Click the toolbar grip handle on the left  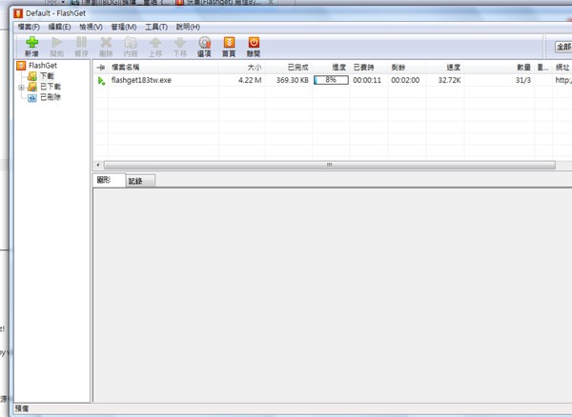point(17,47)
